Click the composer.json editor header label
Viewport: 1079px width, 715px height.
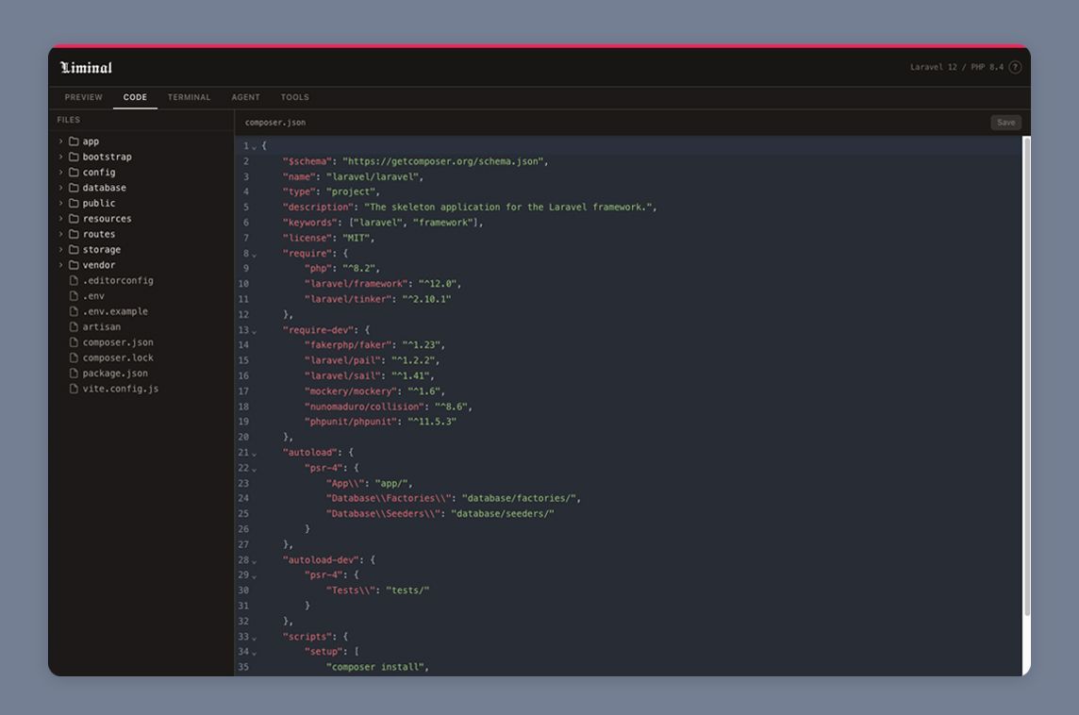(x=275, y=123)
